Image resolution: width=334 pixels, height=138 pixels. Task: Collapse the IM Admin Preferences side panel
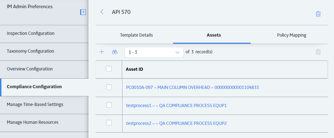click(83, 12)
